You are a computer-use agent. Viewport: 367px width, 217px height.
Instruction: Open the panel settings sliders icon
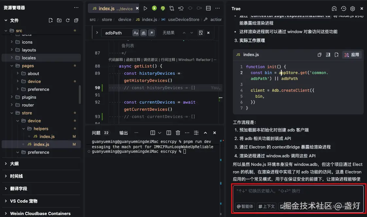tap(196, 133)
